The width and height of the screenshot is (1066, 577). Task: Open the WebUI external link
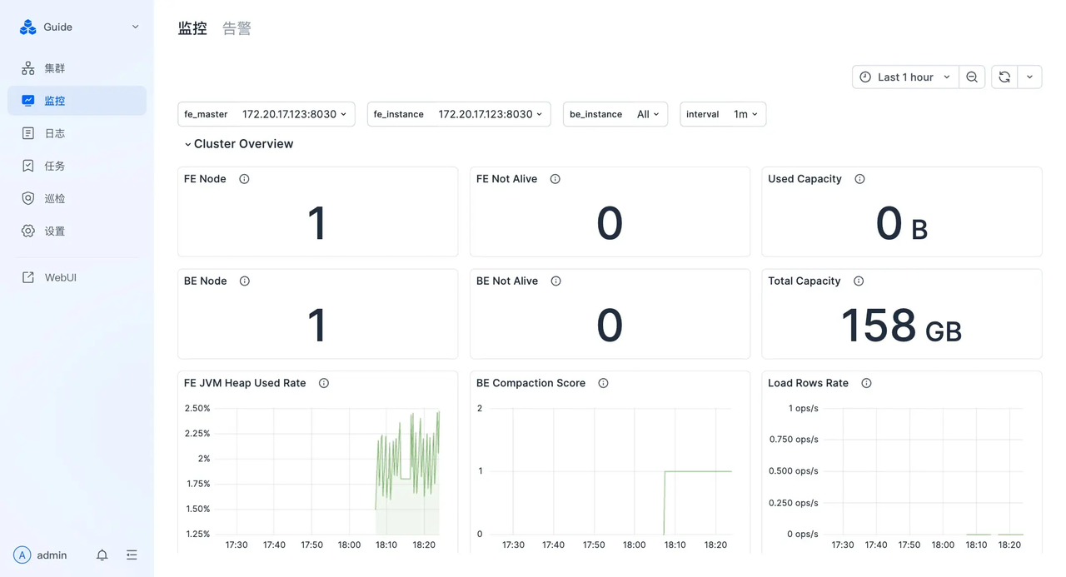point(77,277)
